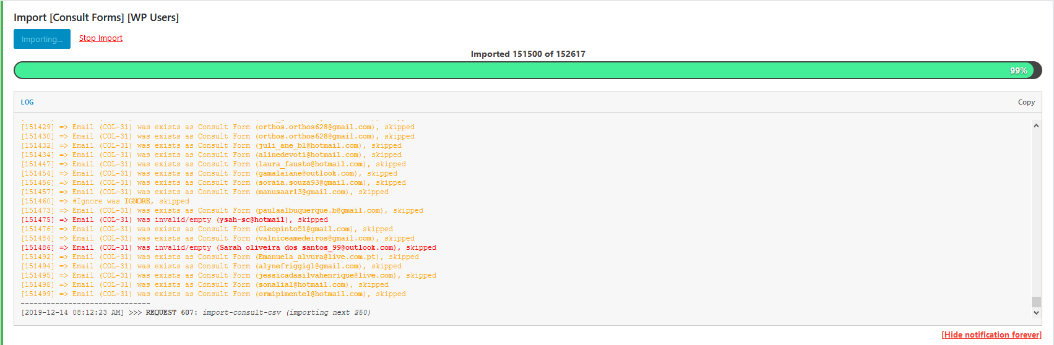Click the log scrollbar down arrow

pos(1036,313)
